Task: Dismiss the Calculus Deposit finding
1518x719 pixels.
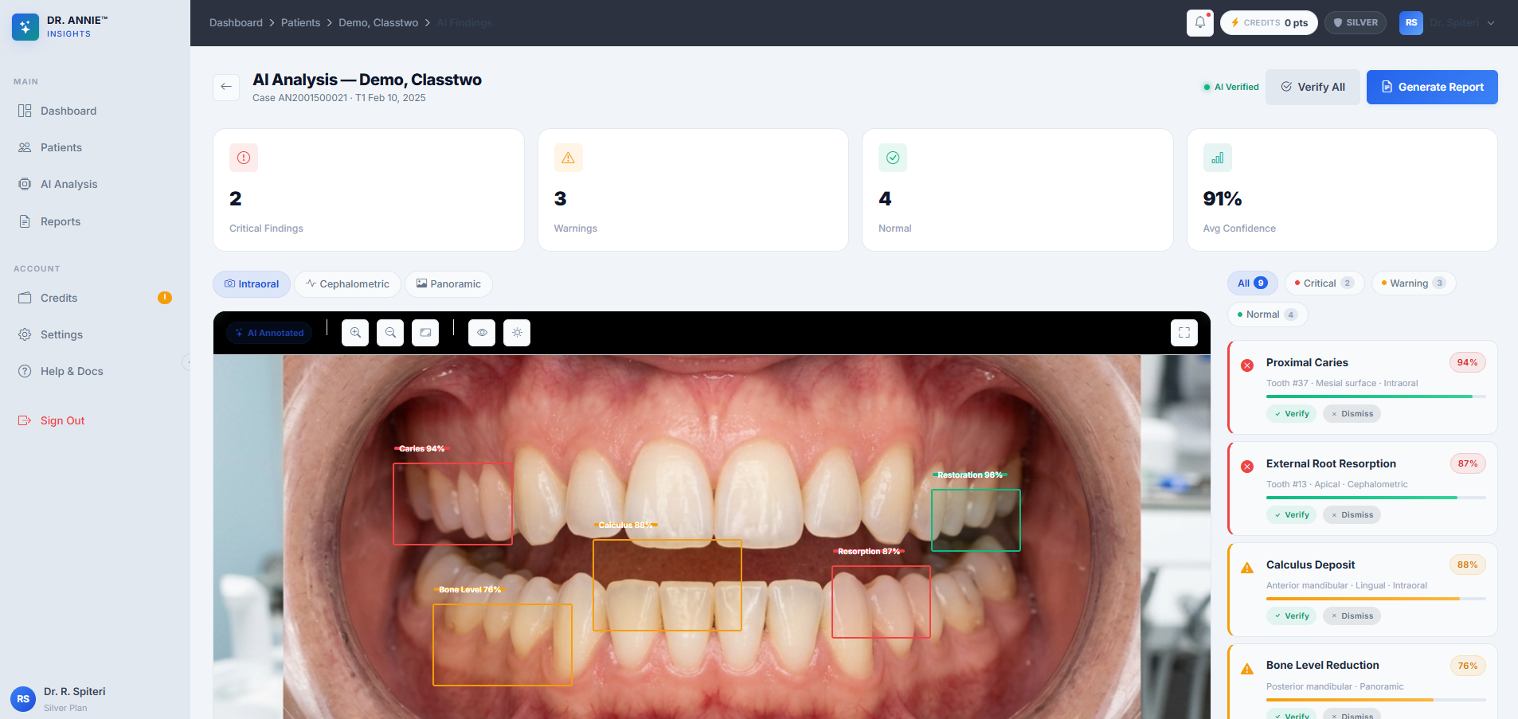Action: pos(1352,616)
